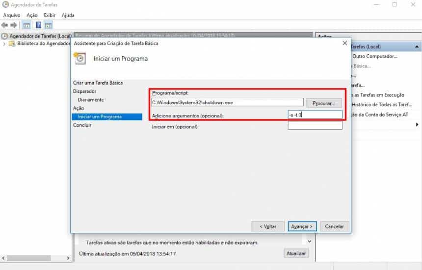
Task: Open the blue help toolbar icon
Action: pyautogui.click(x=38, y=25)
